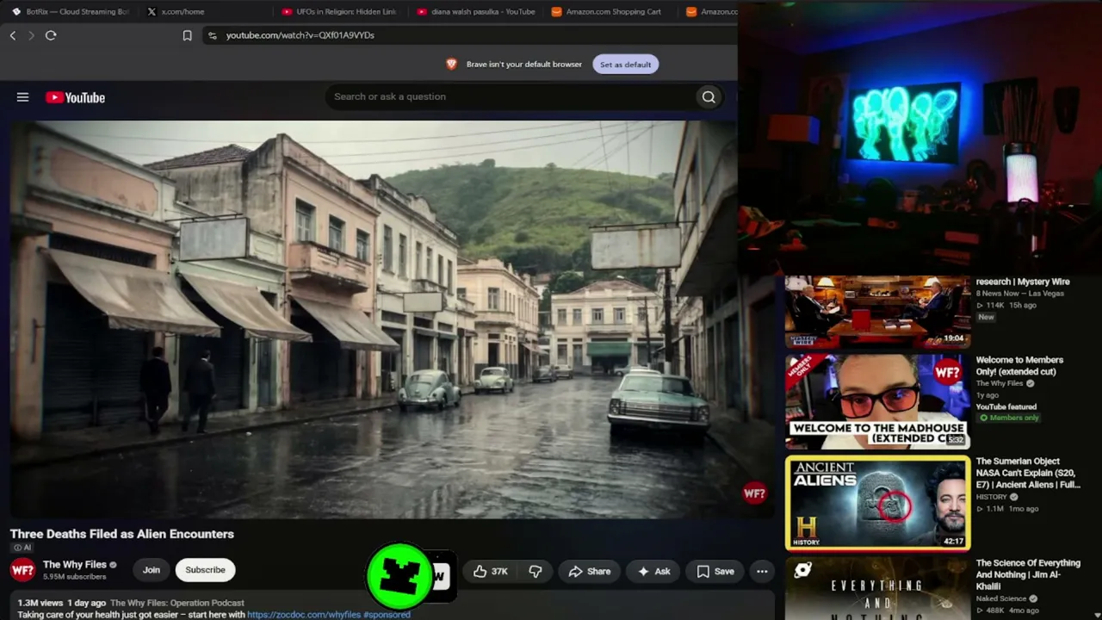This screenshot has height=620, width=1102.
Task: Open the Mystery Wire video thumbnail
Action: [x=877, y=312]
